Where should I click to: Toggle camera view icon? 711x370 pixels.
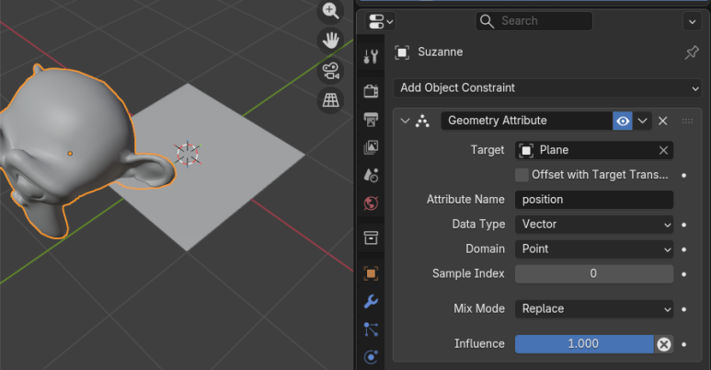tap(330, 71)
